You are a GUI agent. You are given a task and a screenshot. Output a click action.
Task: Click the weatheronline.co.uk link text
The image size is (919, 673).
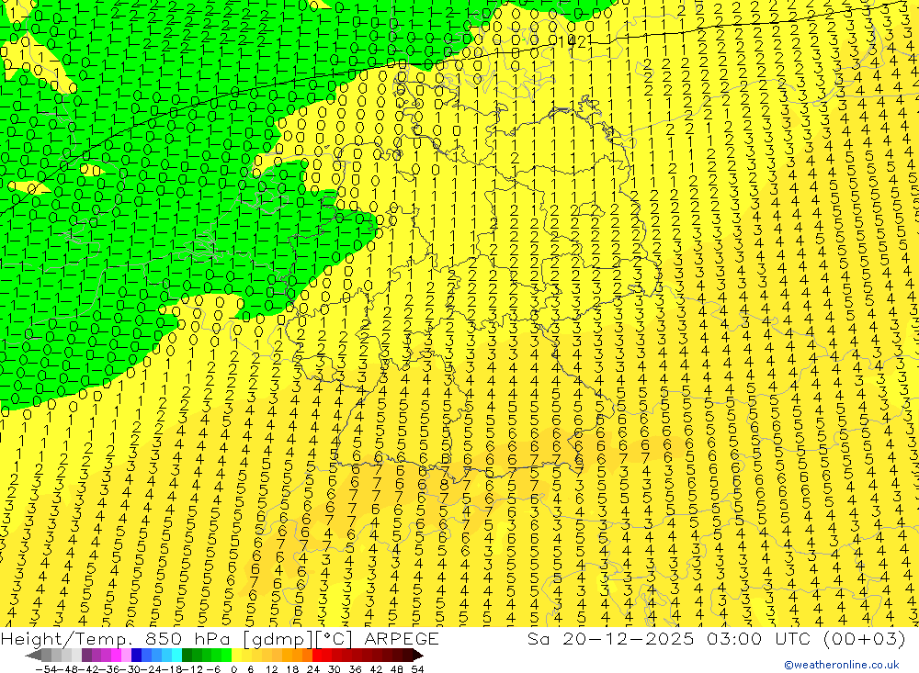(842, 665)
